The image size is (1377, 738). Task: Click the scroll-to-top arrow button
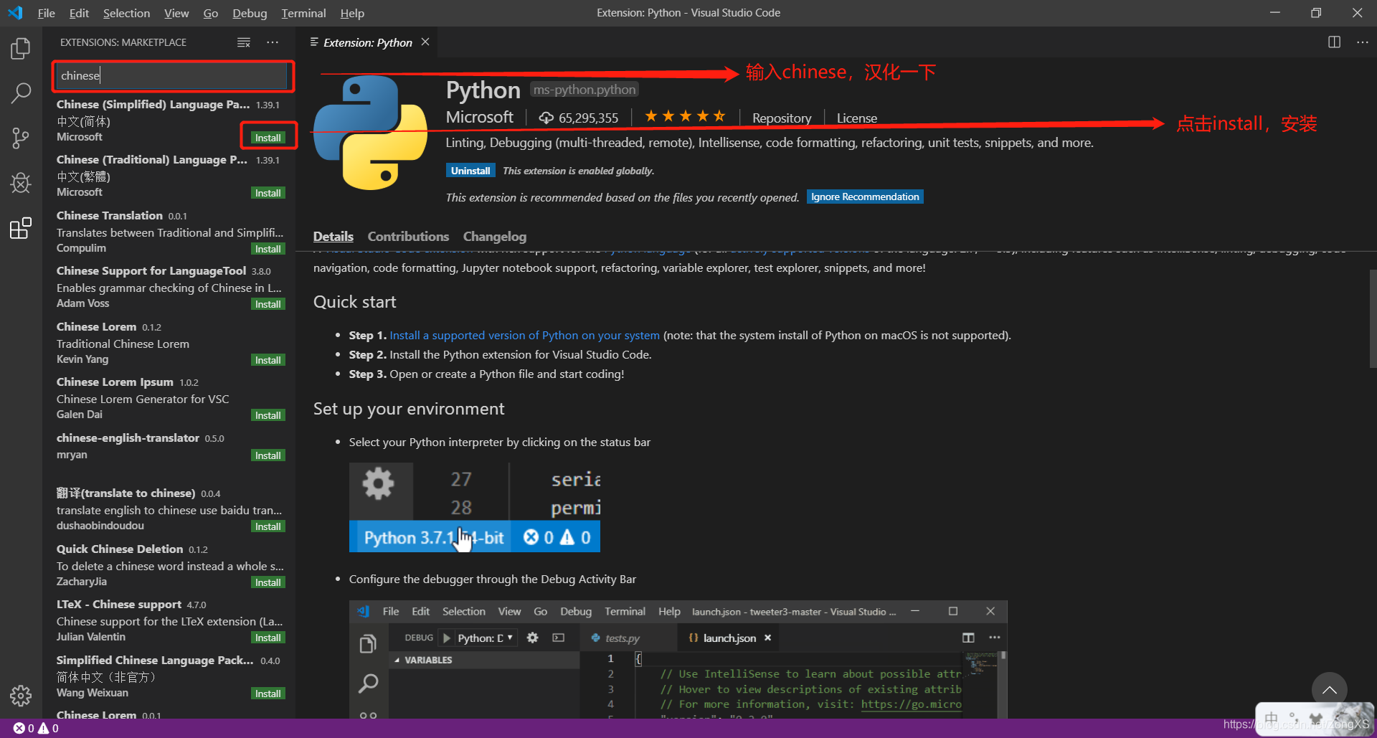pyautogui.click(x=1329, y=689)
